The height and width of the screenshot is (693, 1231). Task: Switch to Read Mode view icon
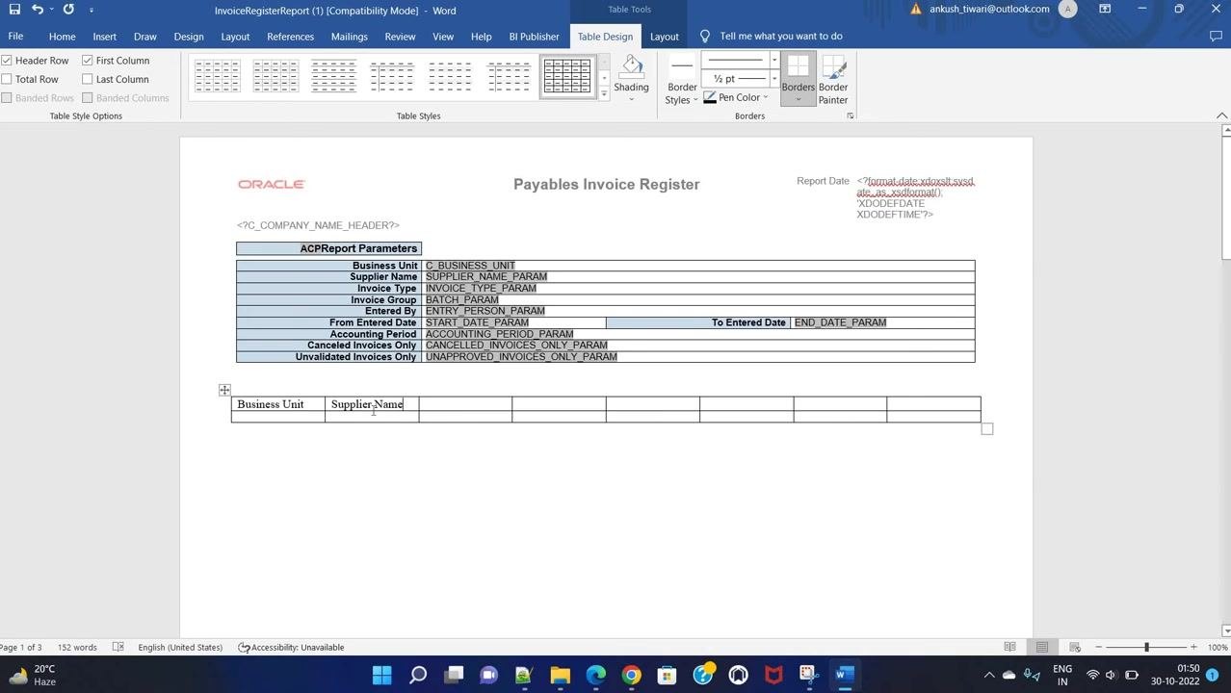1009,648
